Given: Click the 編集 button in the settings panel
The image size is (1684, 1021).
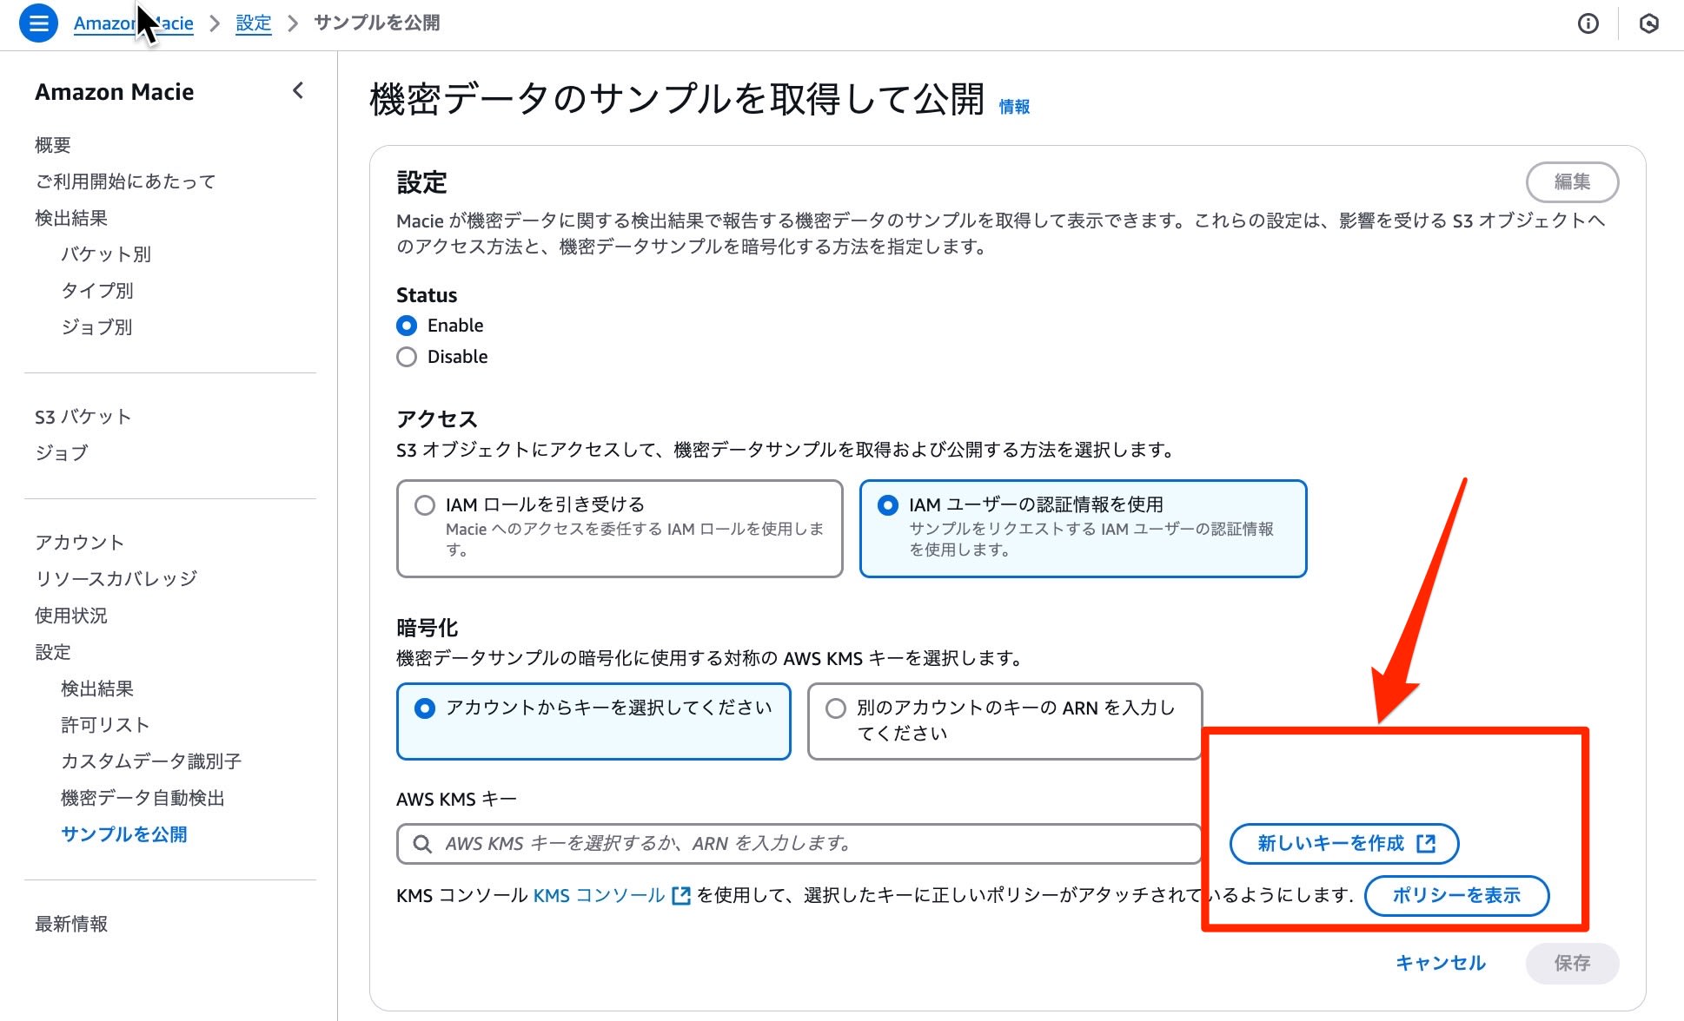Looking at the screenshot, I should point(1572,181).
